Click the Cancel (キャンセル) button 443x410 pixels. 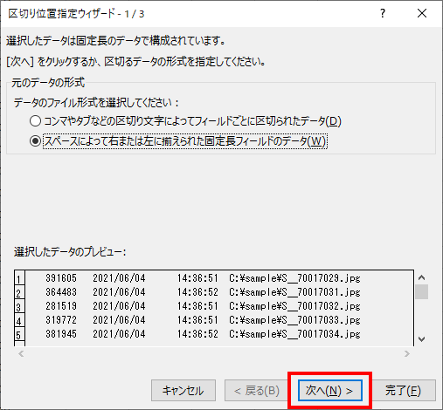[x=183, y=391]
